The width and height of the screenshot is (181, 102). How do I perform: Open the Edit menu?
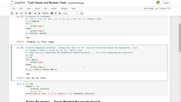[21, 8]
